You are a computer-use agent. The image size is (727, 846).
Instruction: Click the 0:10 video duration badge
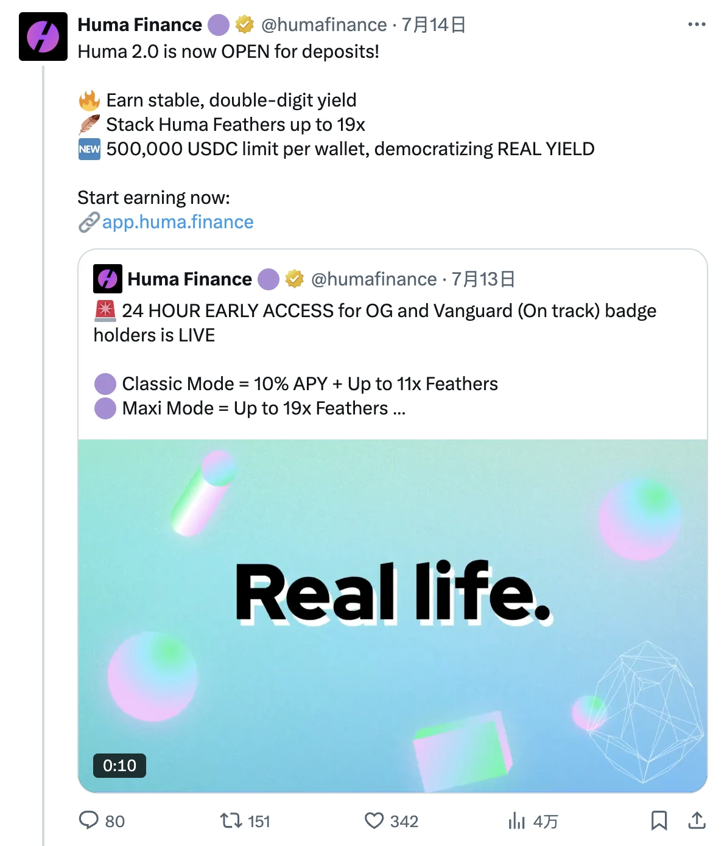coord(119,765)
